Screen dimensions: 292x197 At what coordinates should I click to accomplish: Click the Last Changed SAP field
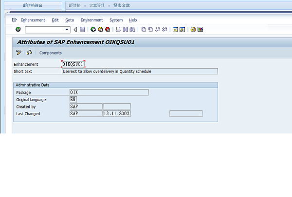86,114
